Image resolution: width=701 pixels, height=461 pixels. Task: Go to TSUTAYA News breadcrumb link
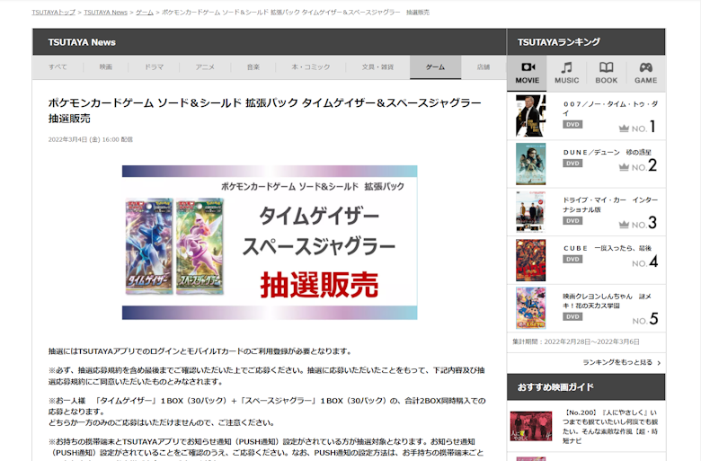(x=105, y=13)
